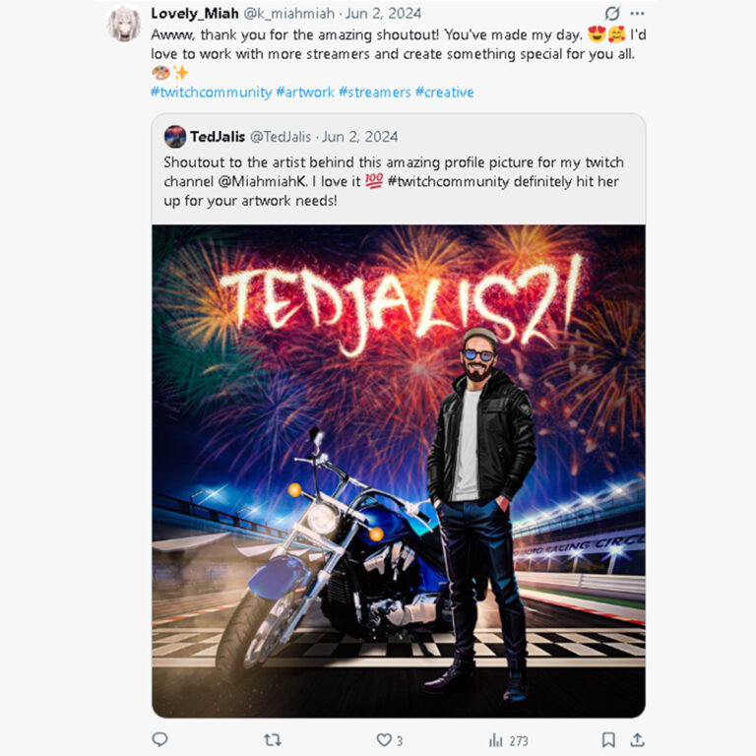Screen dimensions: 756x756
Task: Share the post via upload icon
Action: [637, 739]
